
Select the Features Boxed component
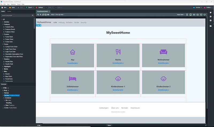pos(10,29)
